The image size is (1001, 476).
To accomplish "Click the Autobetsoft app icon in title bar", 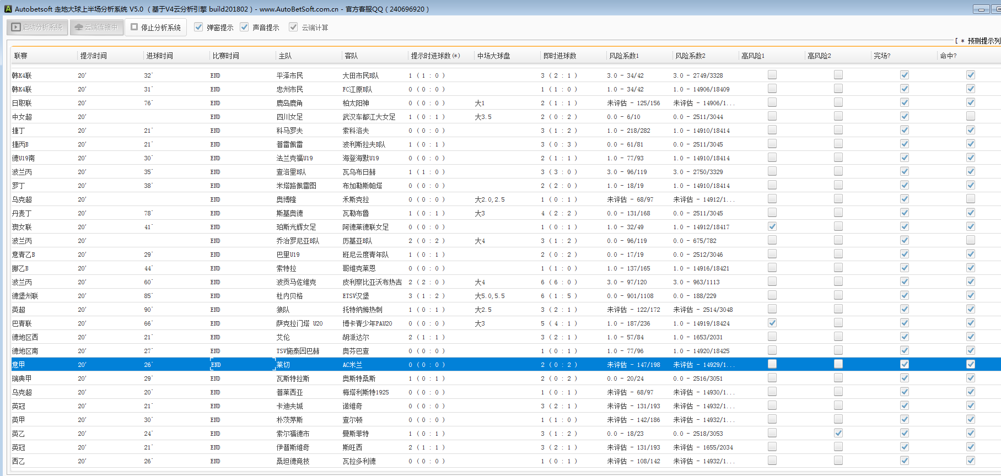I will 8,9.
